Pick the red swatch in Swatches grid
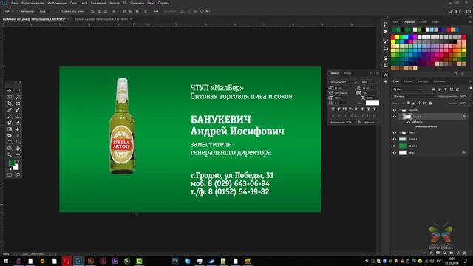 coord(392,38)
